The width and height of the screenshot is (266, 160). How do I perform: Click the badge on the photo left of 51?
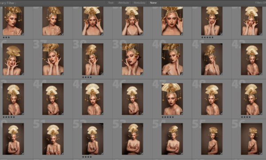[x=23, y=153]
